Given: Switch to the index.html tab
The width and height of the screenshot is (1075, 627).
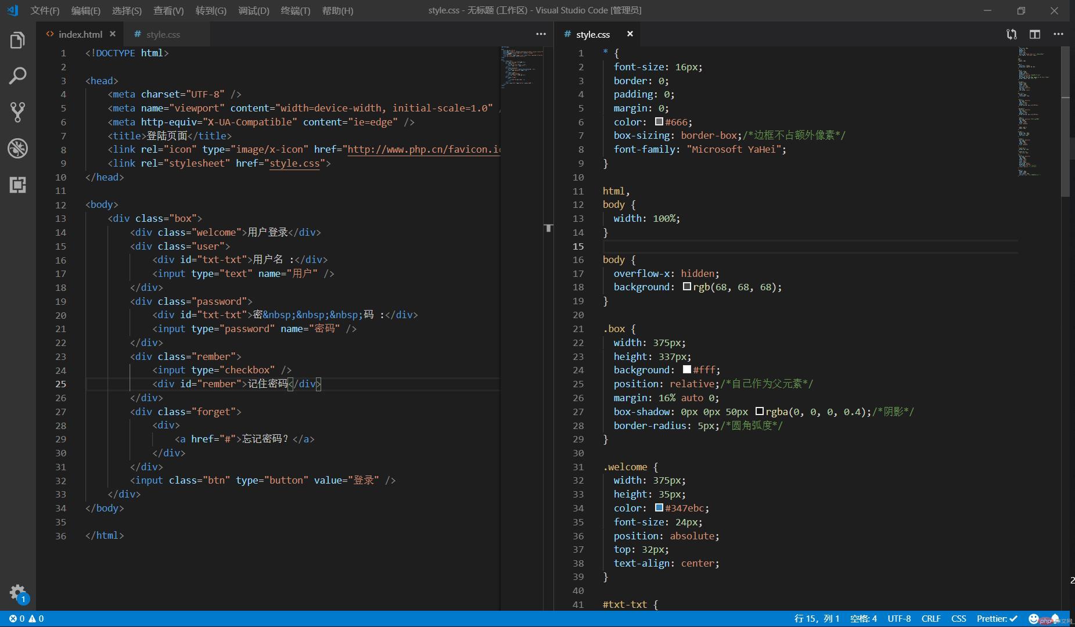Looking at the screenshot, I should pyautogui.click(x=80, y=34).
